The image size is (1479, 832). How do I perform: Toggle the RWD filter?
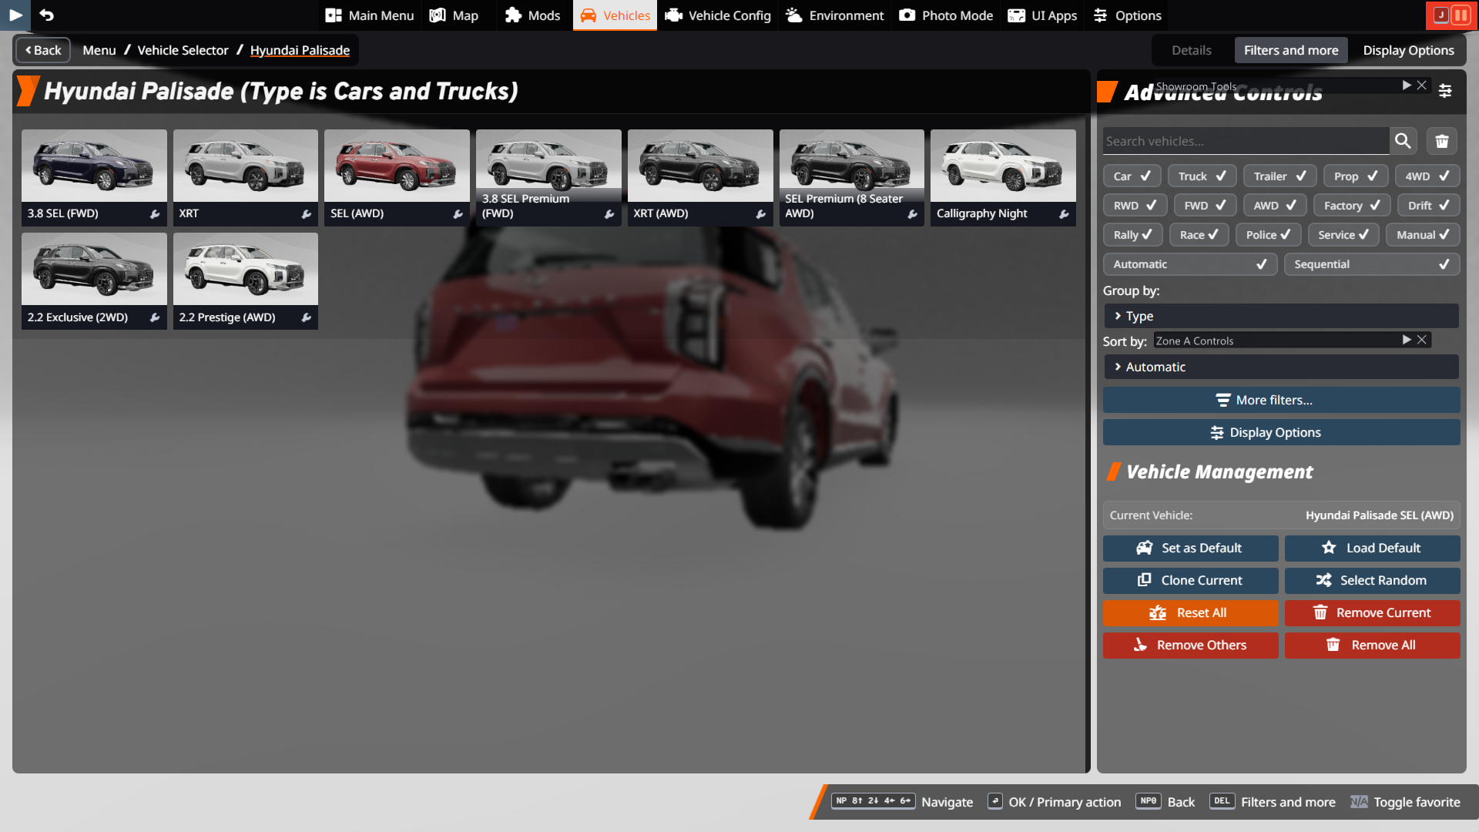[x=1135, y=206]
